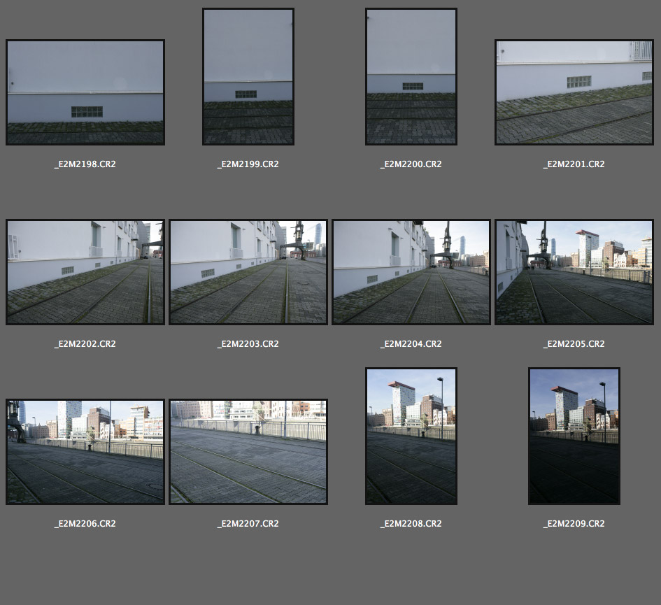Click the darker portrait thumbnail _E2M2209.CR2
The image size is (661, 605).
(x=574, y=436)
